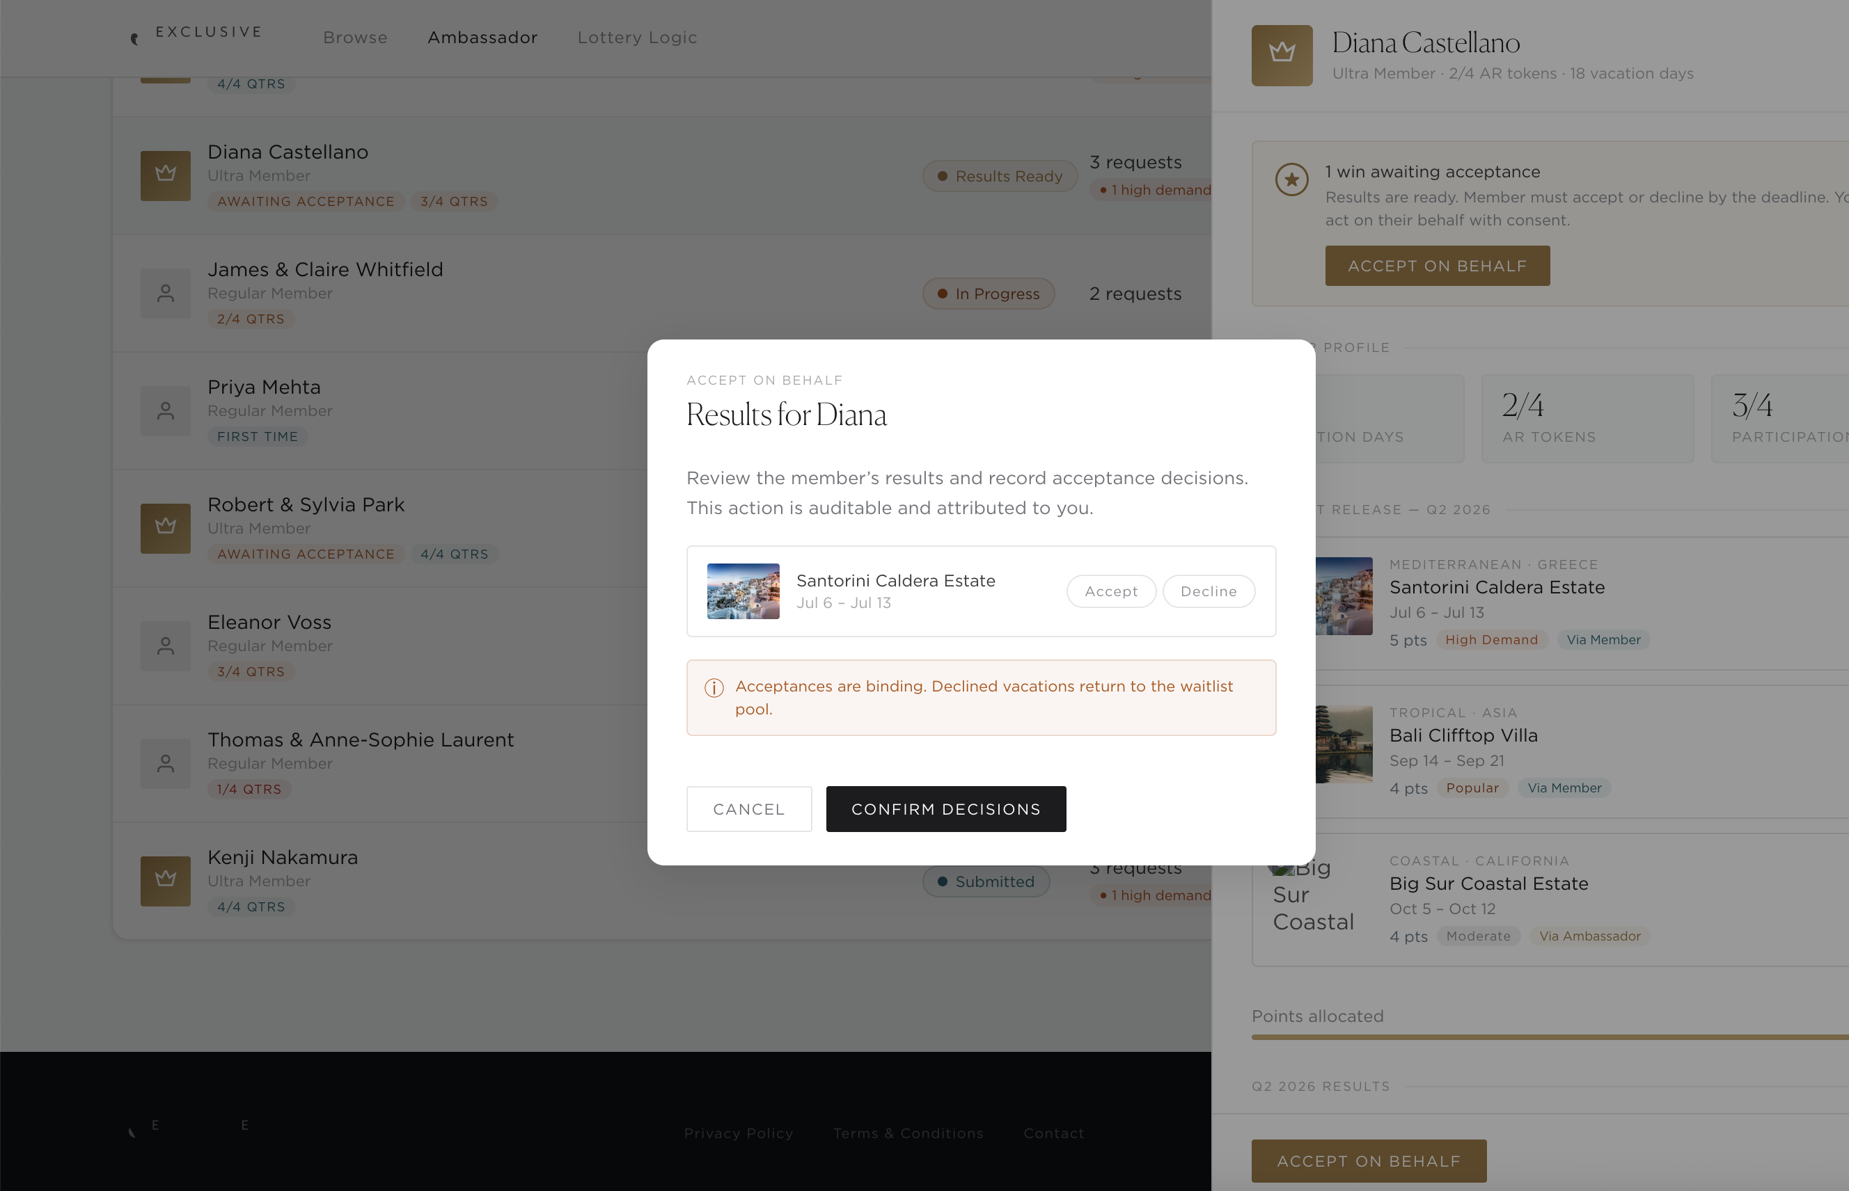Switch to Lottery Logic tab

click(637, 37)
